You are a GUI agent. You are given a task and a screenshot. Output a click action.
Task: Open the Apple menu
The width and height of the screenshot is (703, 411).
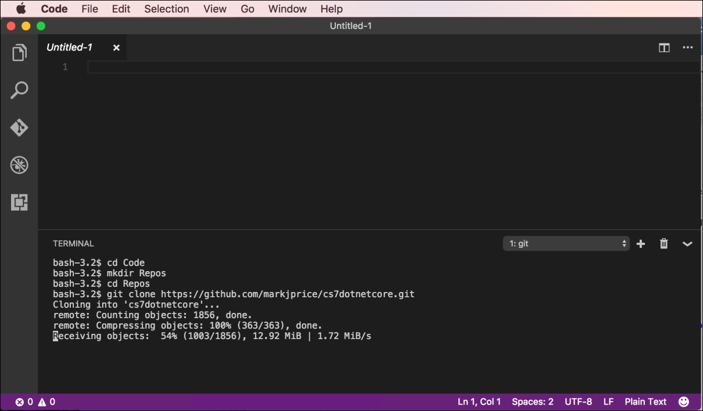click(21, 9)
